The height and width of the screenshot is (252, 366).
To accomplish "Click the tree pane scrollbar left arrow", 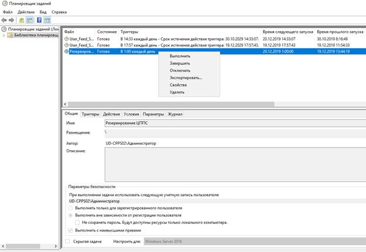I will tap(3, 246).
